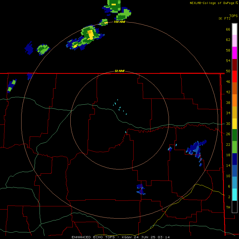239x239 pixels.
Task: Select the 46 value on the legend
Action: coord(228,82)
